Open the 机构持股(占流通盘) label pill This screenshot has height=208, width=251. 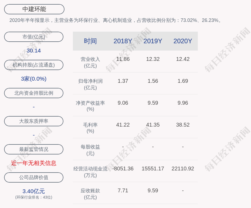pyautogui.click(x=34, y=65)
